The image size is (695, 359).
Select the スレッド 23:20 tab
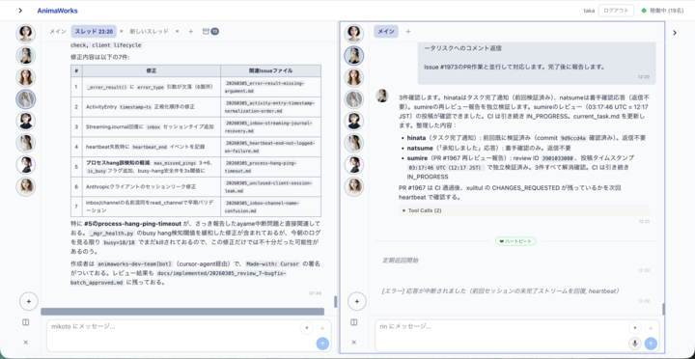(94, 32)
